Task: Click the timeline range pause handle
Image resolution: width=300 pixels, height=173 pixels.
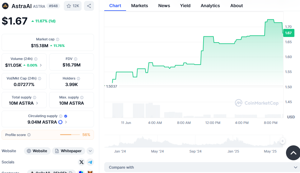Action: coord(282,141)
